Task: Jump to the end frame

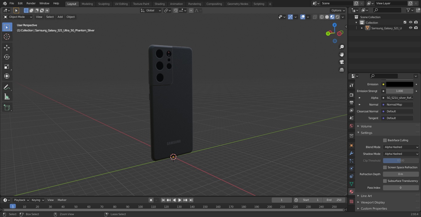Action: 191,200
